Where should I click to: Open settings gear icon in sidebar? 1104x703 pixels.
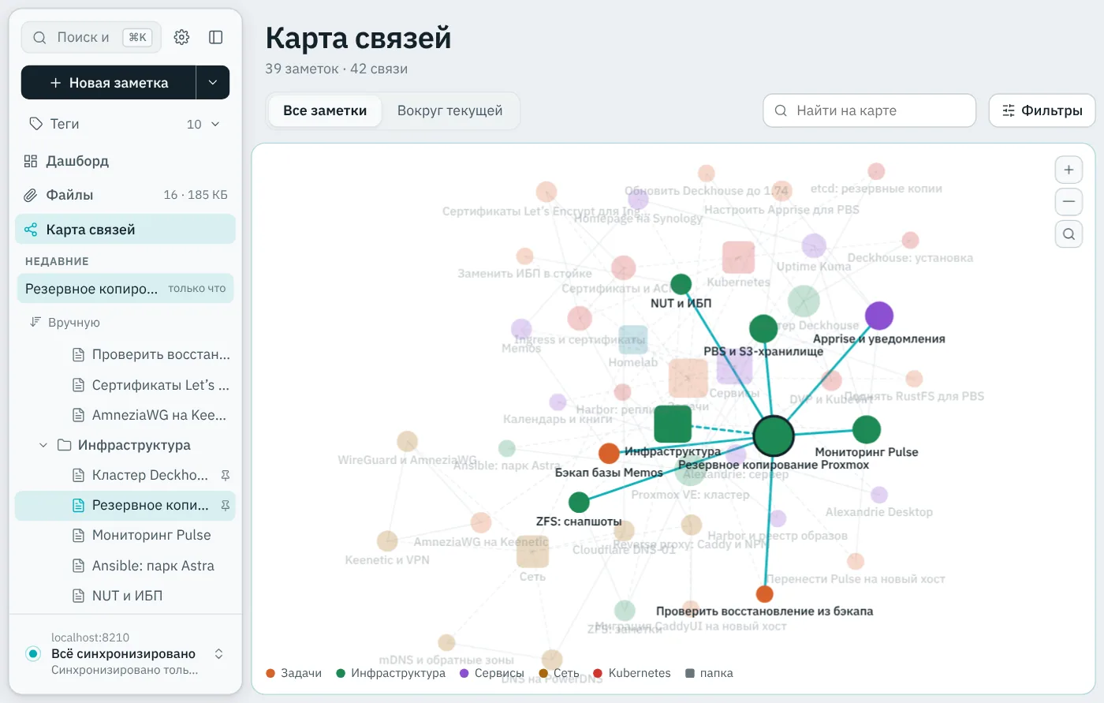(181, 37)
